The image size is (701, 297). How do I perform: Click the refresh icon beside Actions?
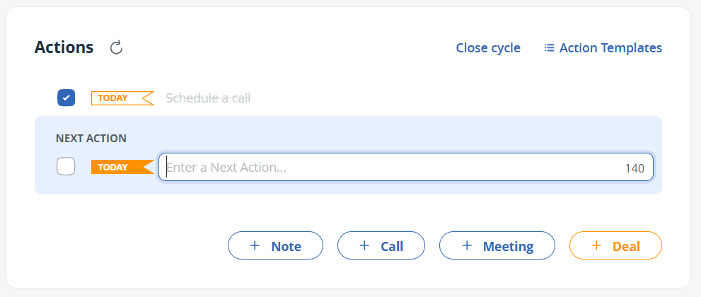117,48
